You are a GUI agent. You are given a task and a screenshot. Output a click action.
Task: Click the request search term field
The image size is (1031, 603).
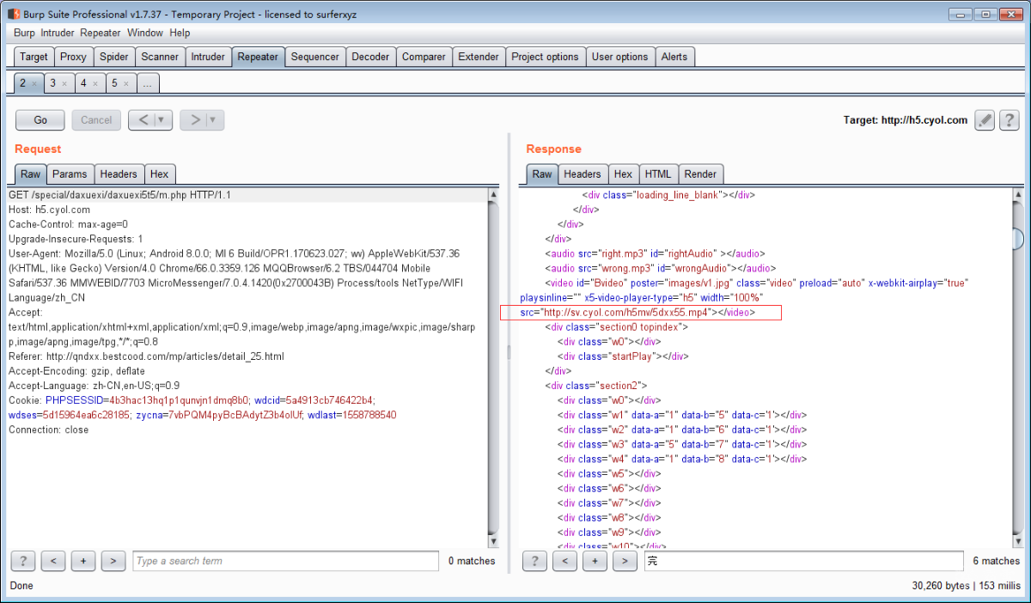(x=285, y=561)
